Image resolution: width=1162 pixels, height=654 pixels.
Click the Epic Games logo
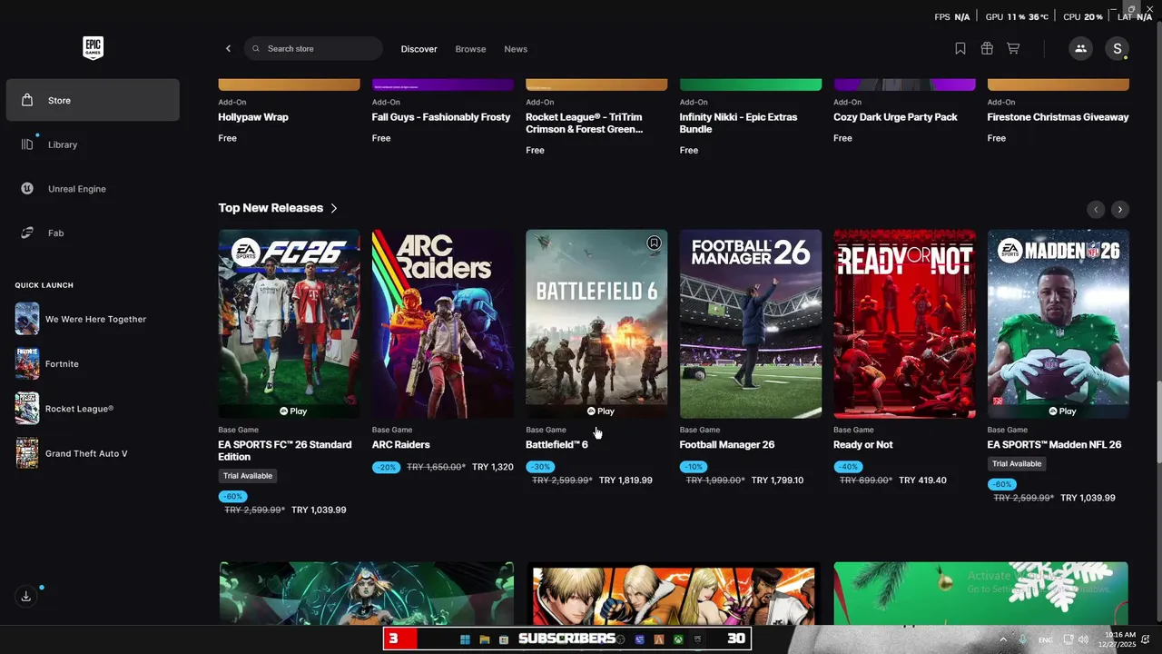click(x=93, y=48)
